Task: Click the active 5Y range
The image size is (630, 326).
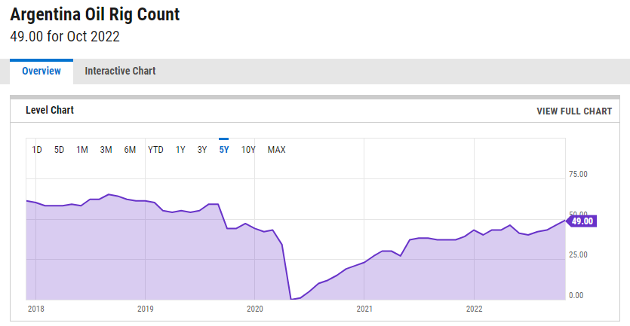Action: click(223, 149)
